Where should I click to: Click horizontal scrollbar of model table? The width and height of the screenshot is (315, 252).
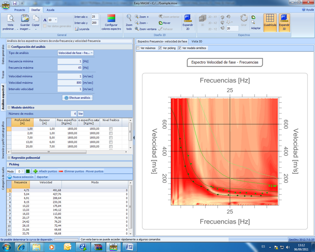tap(49, 152)
